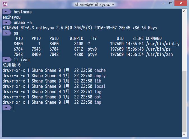
Task: Click the cursor at the empty bottom prompt
Action: pyautogui.click(x=14, y=108)
